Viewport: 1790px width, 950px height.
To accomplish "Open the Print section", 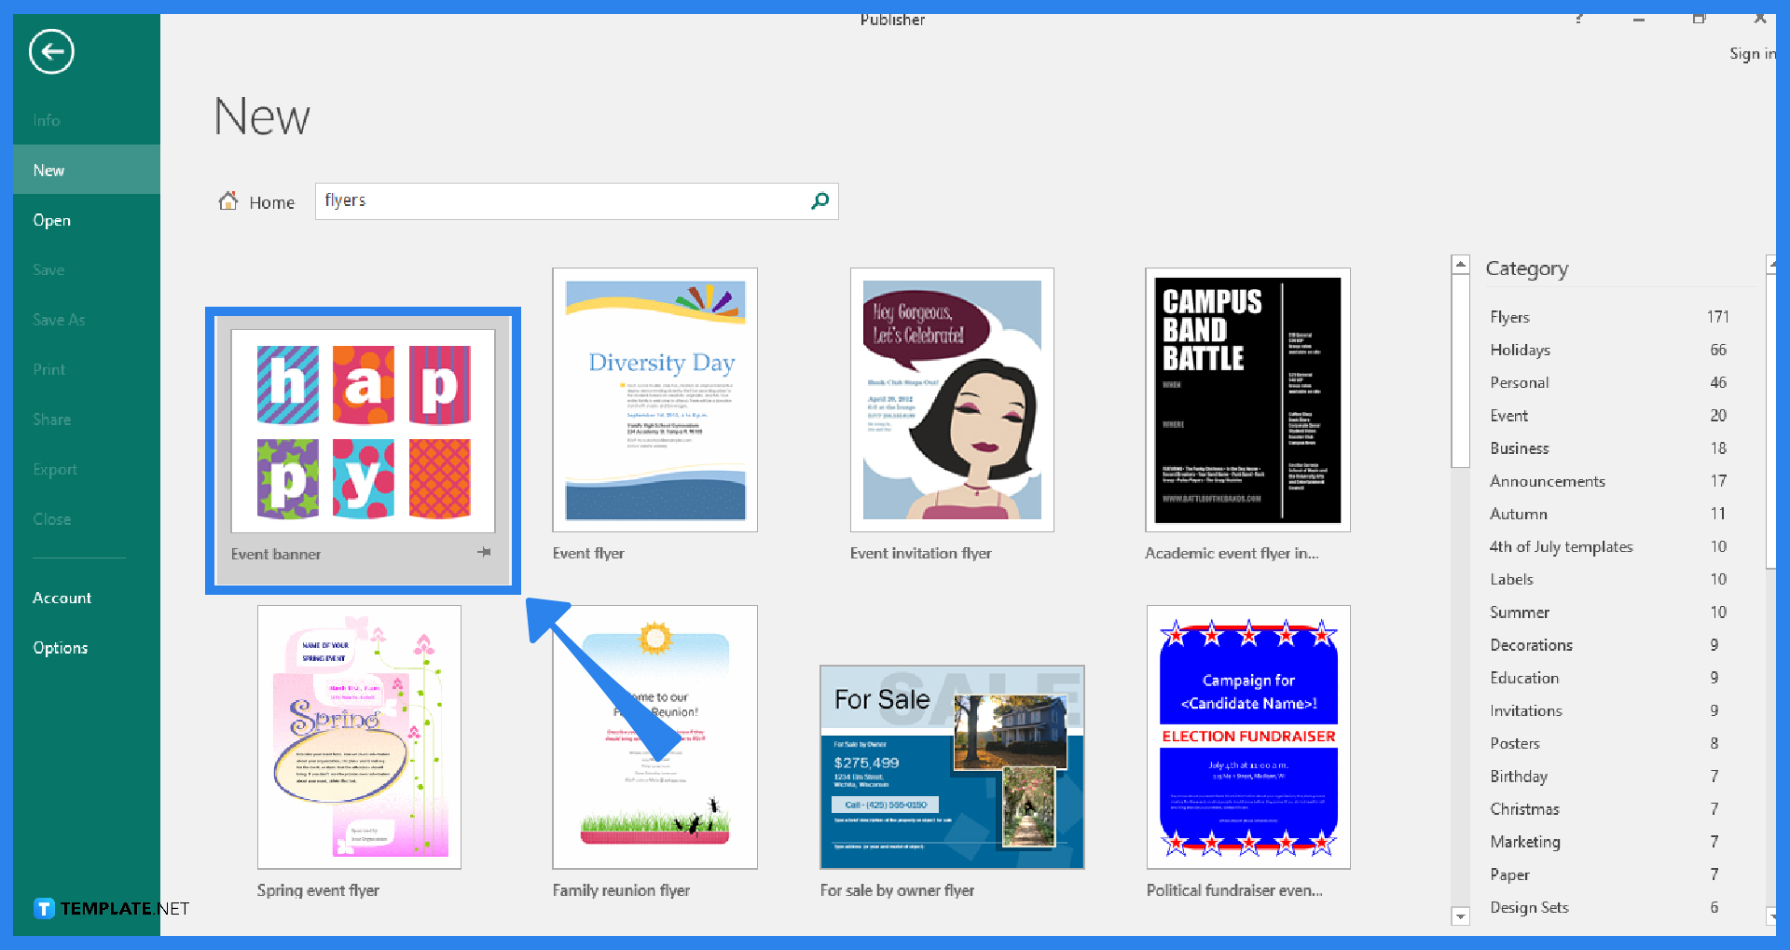I will click(48, 368).
